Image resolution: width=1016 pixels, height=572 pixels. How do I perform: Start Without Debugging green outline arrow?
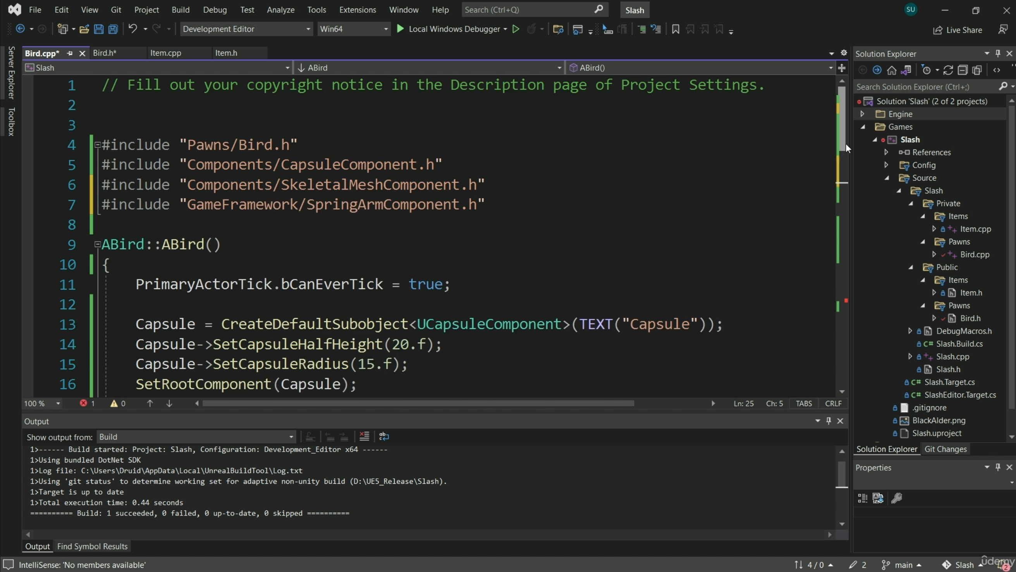pos(516,29)
